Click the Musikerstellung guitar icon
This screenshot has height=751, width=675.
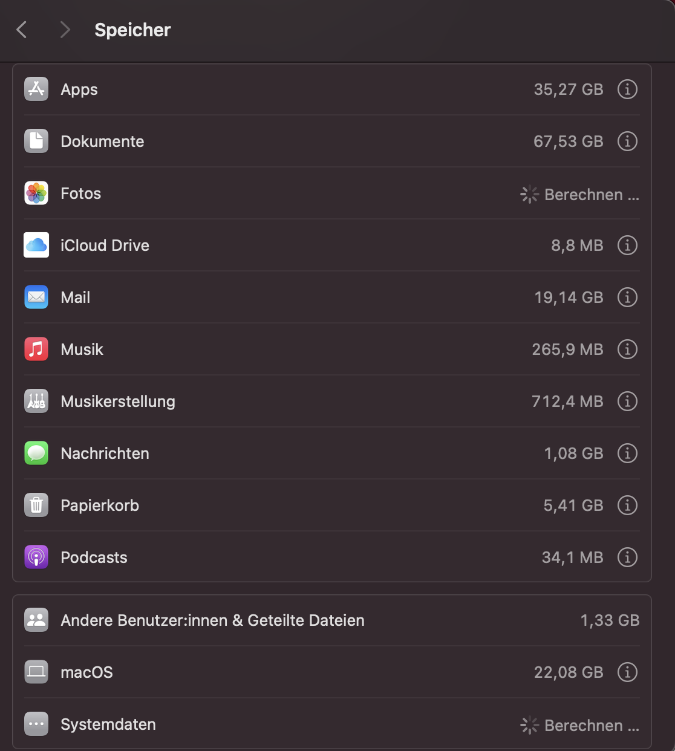36,402
